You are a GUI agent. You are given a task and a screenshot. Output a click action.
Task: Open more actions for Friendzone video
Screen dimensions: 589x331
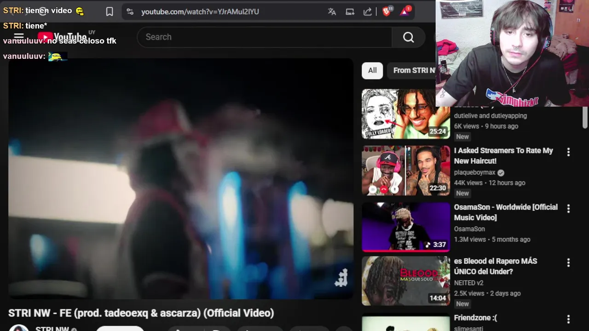pyautogui.click(x=568, y=320)
